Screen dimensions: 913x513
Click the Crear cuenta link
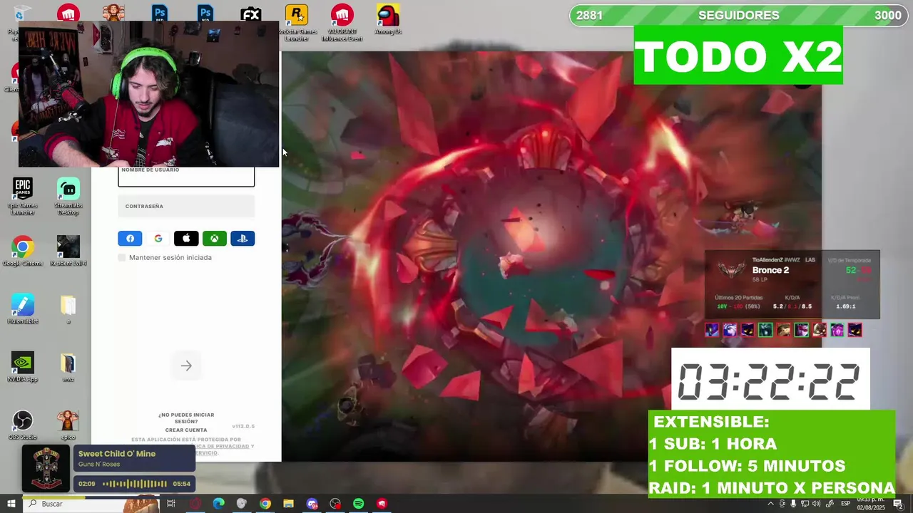pos(186,430)
